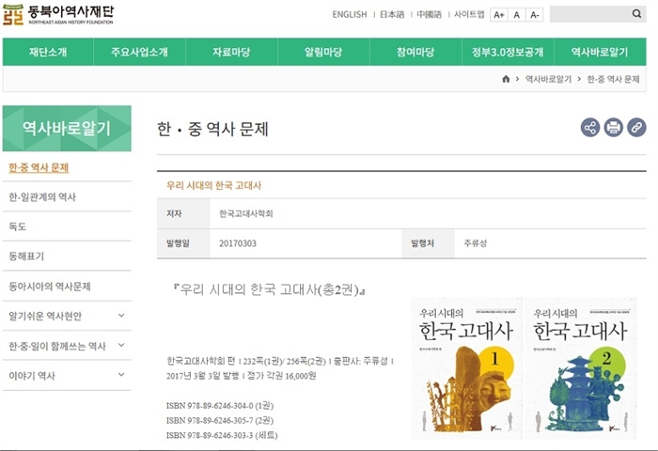Open the 사이트맵 link
This screenshot has height=451, width=658.
[469, 15]
